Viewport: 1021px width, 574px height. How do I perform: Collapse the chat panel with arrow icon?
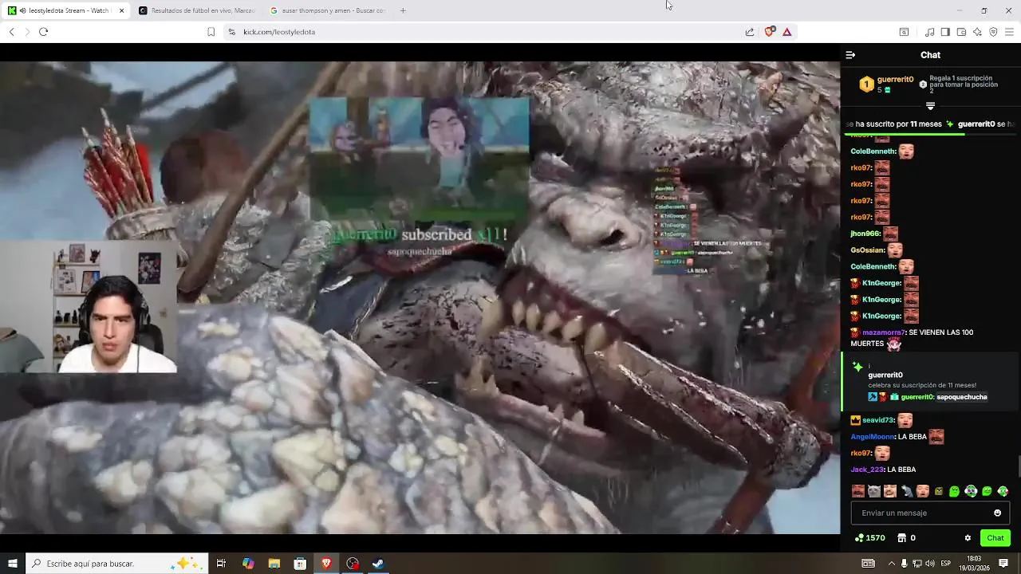click(x=850, y=55)
